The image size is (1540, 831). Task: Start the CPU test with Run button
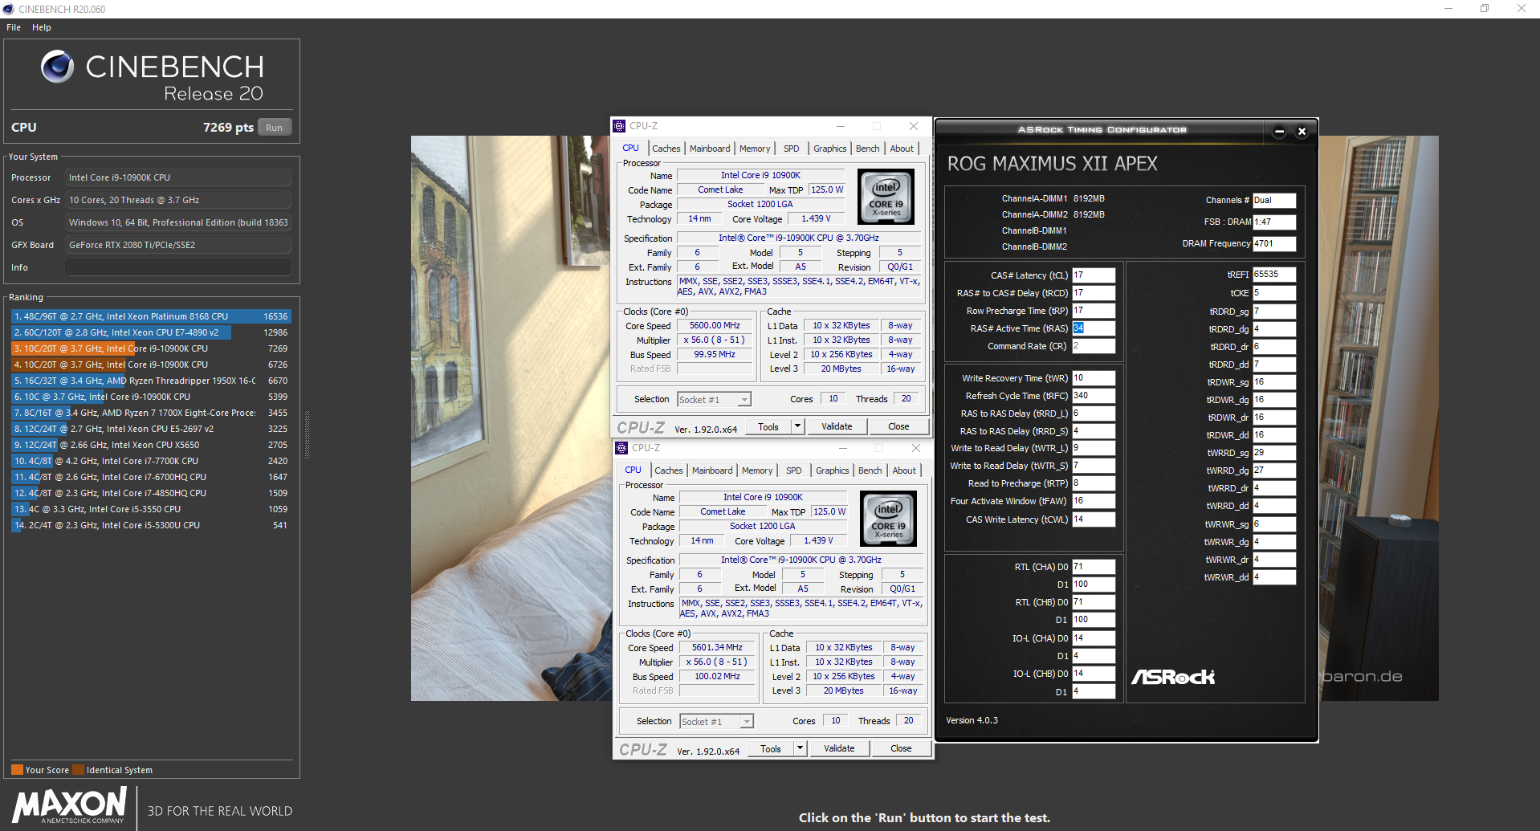click(x=275, y=128)
